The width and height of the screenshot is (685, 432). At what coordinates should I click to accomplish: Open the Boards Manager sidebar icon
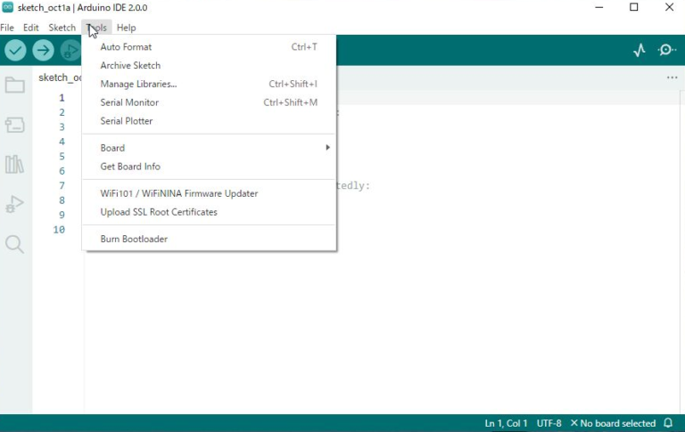click(15, 125)
